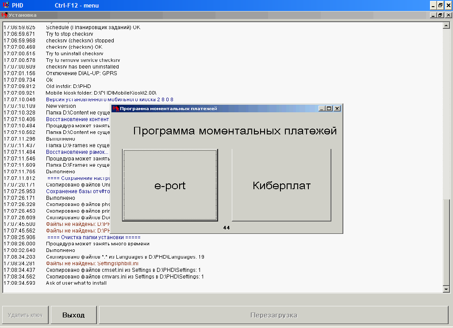453x328 pixels.
Task: Click log line 'New version'
Action: pyautogui.click(x=61, y=106)
